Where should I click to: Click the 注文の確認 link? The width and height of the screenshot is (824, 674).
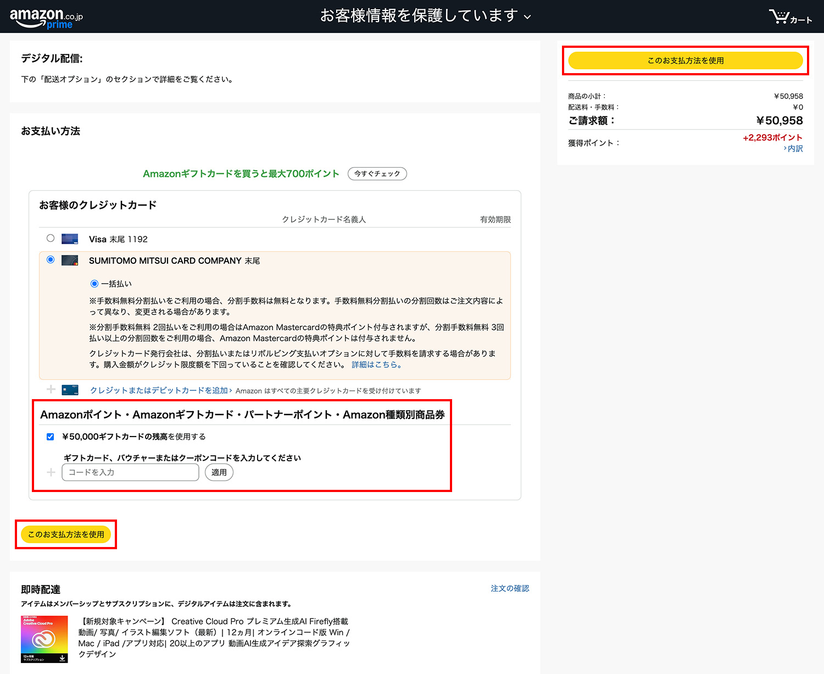(510, 588)
